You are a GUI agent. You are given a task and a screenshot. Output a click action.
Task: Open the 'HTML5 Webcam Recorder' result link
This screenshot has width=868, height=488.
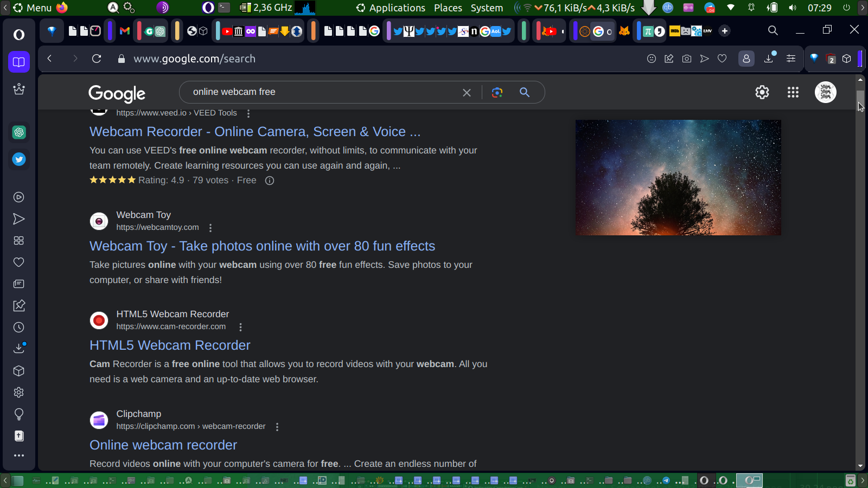pyautogui.click(x=170, y=345)
